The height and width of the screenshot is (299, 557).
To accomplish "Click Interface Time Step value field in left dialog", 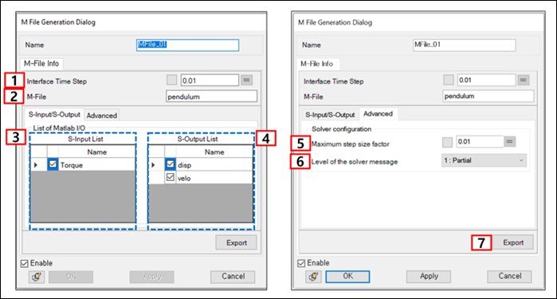I will tap(210, 81).
